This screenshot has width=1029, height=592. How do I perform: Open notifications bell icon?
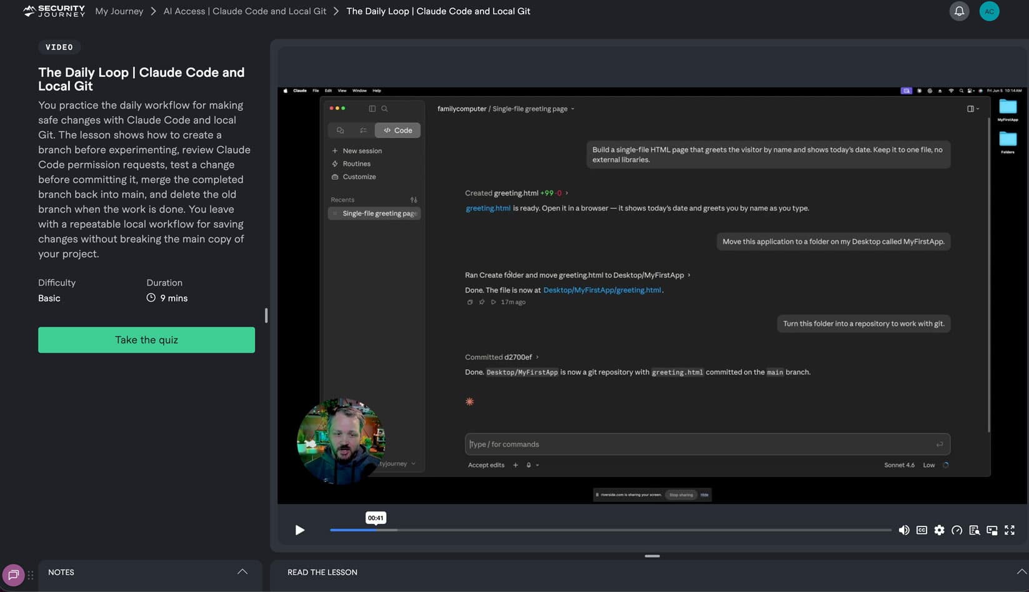tap(959, 11)
